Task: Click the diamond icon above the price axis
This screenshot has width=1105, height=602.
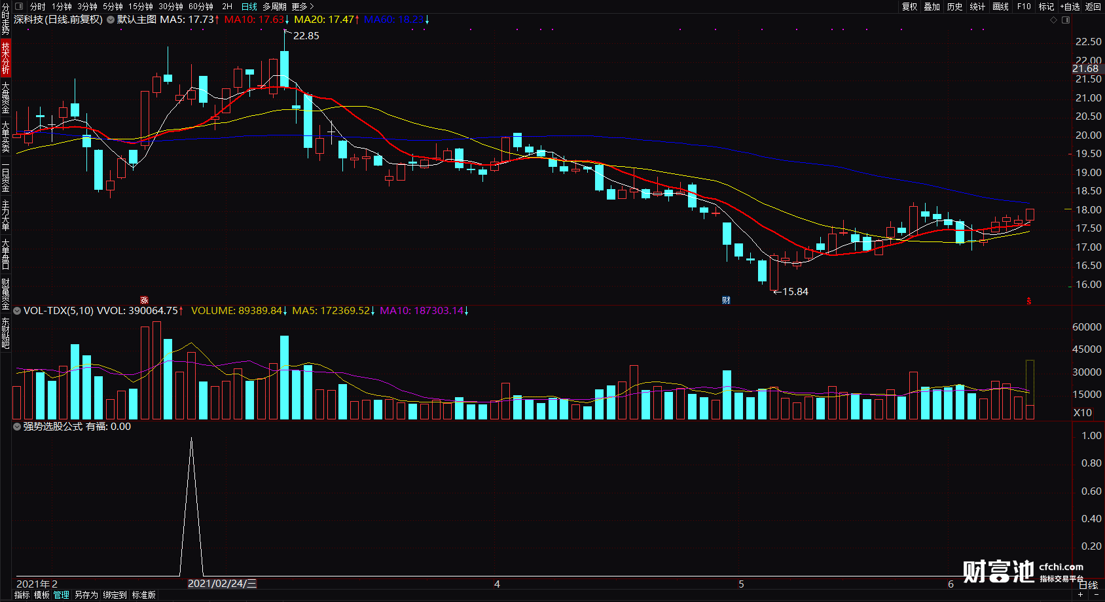Action: click(x=1053, y=20)
